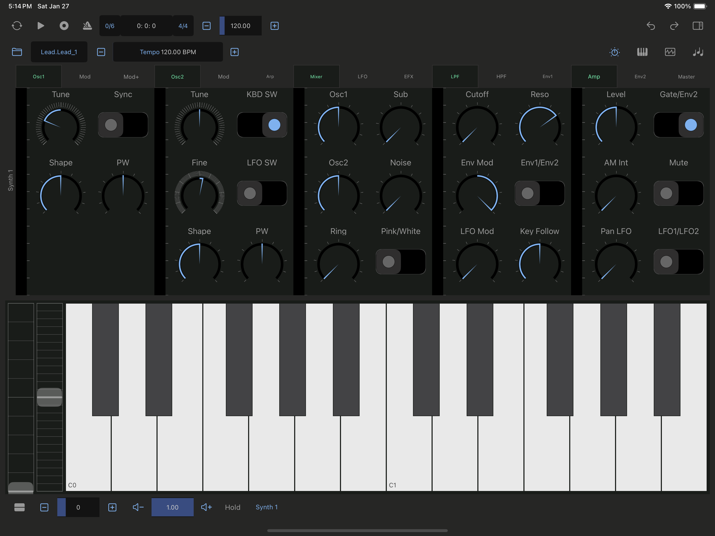Enable the Hold button
This screenshot has height=536, width=715.
coord(233,507)
